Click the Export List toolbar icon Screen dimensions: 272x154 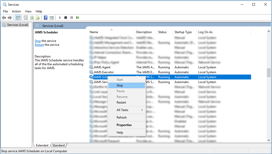pyautogui.click(x=38, y=18)
